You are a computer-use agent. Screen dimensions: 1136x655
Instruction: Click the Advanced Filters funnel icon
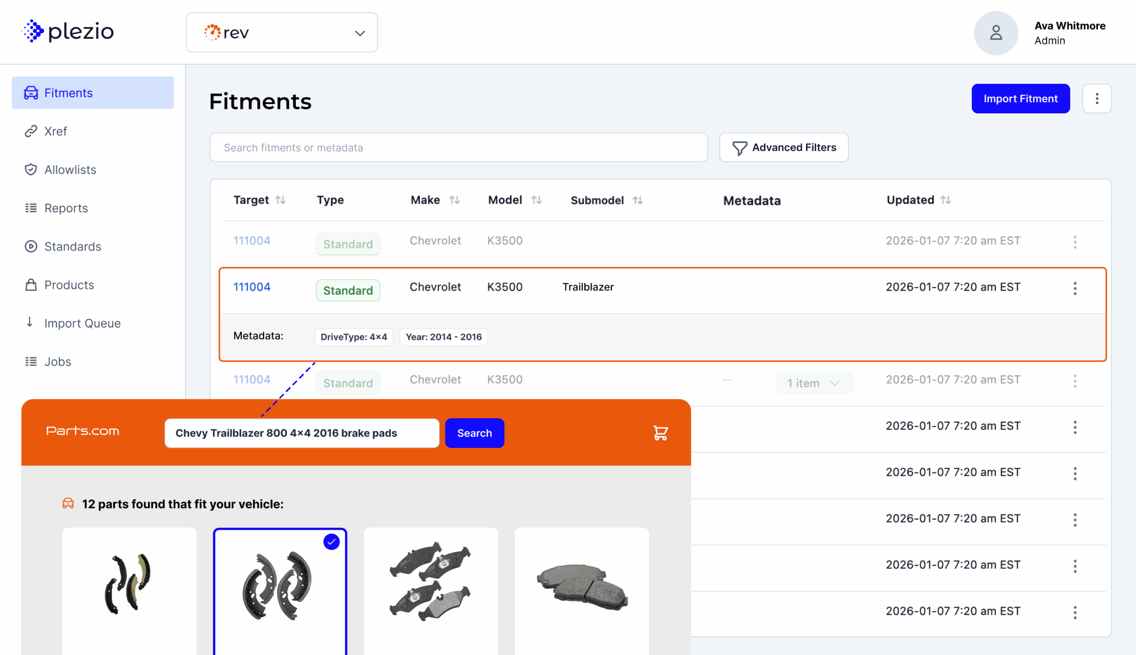(x=739, y=147)
